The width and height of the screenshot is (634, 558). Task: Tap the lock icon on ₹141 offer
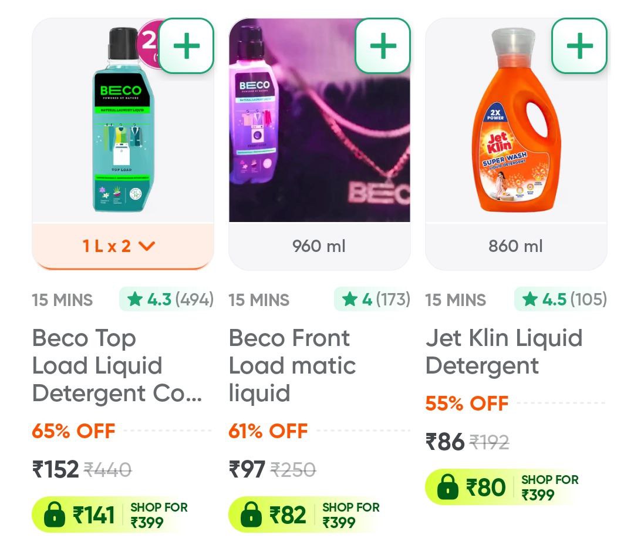54,515
